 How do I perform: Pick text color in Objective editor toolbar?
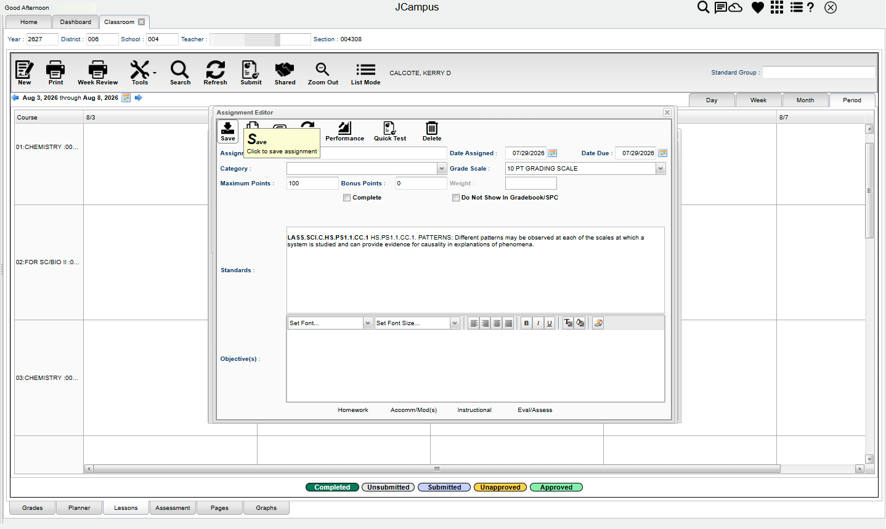[568, 323]
